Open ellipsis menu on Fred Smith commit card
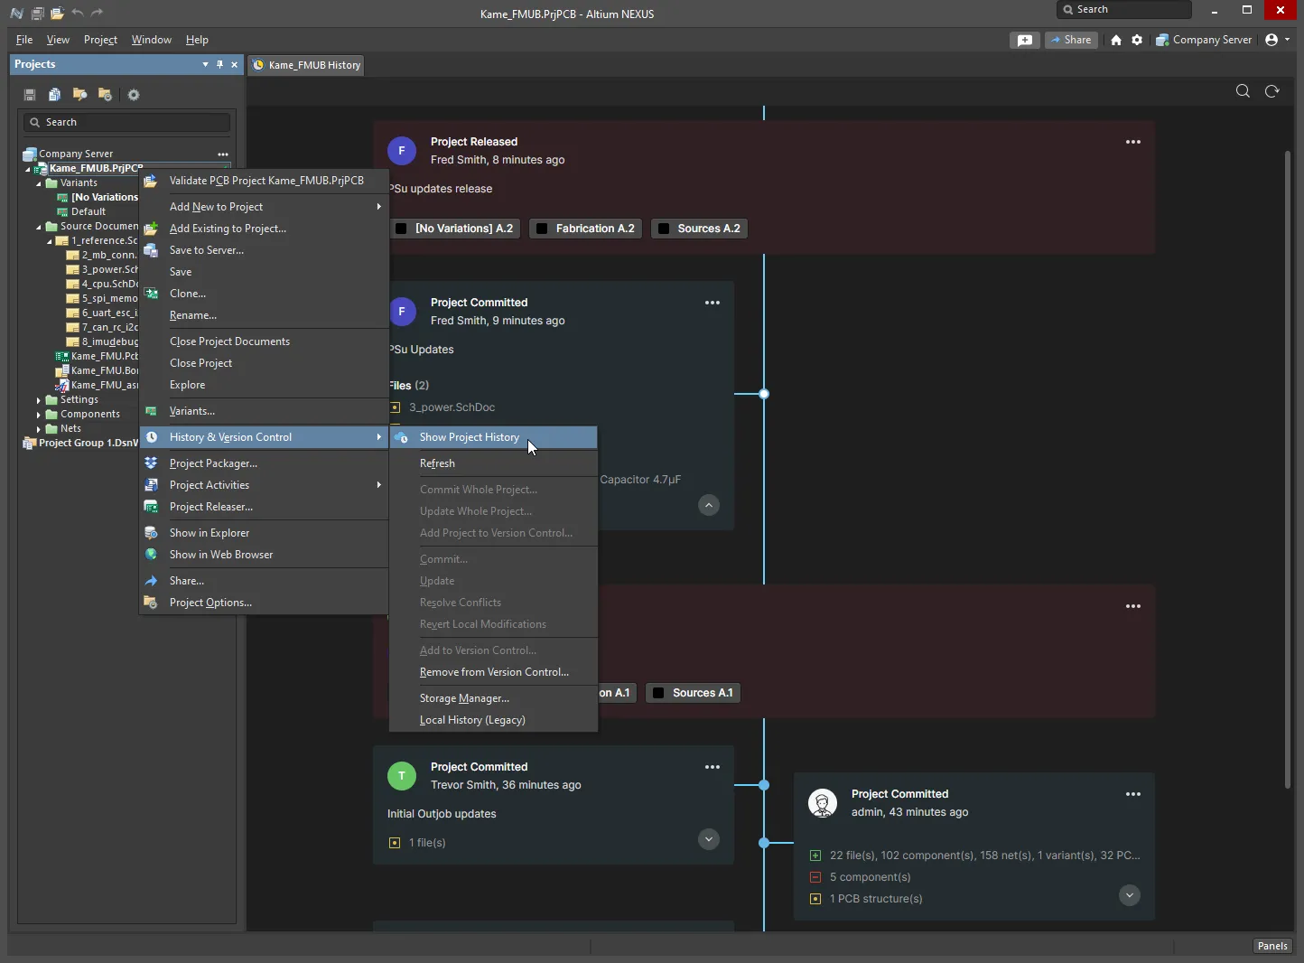Image resolution: width=1304 pixels, height=963 pixels. pos(713,303)
